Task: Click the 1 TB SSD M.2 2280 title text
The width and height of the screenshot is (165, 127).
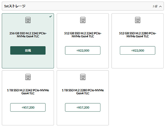Action: coord(83,92)
